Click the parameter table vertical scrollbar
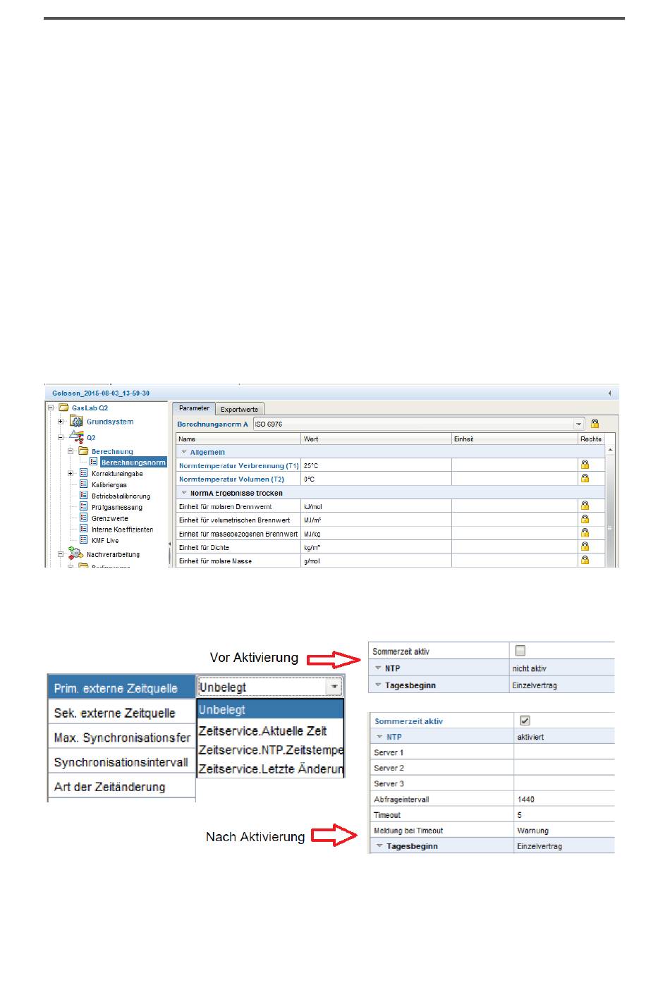The height and width of the screenshot is (985, 670). click(x=610, y=504)
